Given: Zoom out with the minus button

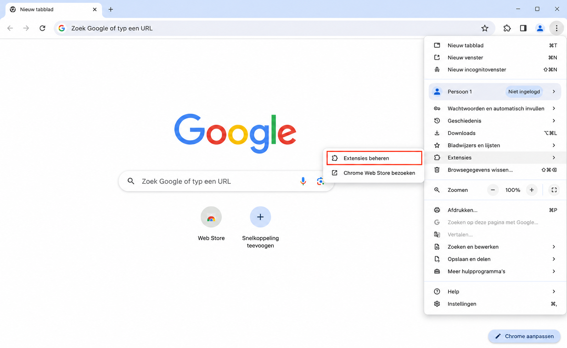Looking at the screenshot, I should [x=493, y=190].
